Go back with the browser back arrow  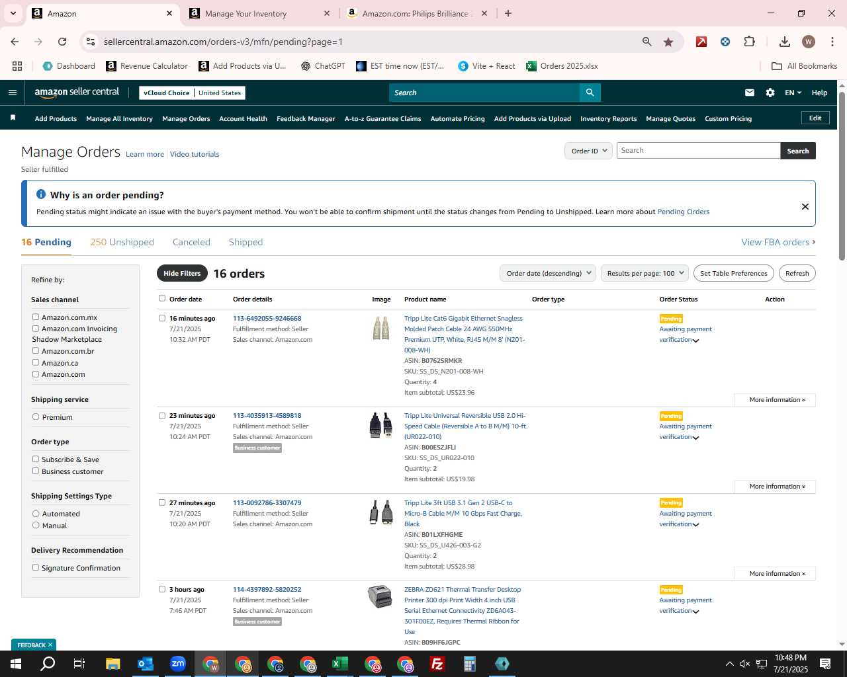pyautogui.click(x=15, y=42)
